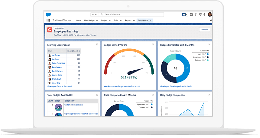Click the Salesforce cloud logo
This screenshot has height=138, width=260.
coord(48,14)
